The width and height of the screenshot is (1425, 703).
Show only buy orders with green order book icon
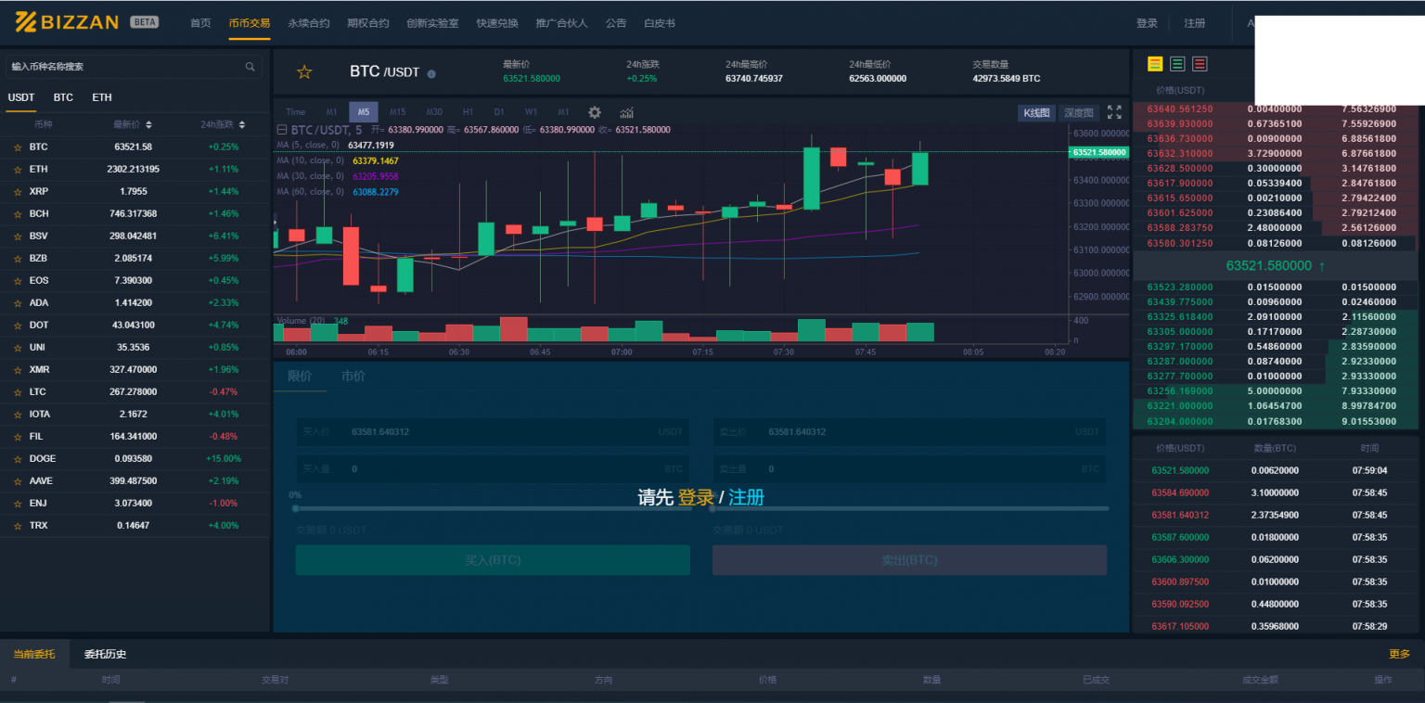pyautogui.click(x=1177, y=64)
